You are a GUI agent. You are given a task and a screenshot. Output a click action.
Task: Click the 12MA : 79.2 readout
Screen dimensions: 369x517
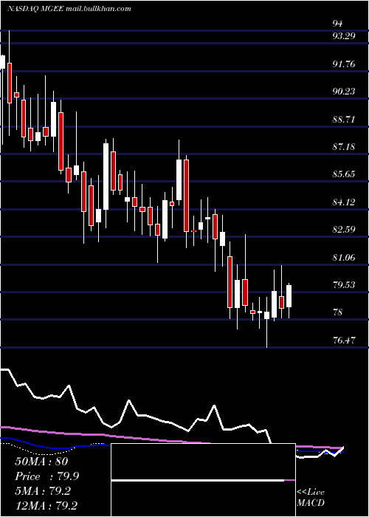46,506
